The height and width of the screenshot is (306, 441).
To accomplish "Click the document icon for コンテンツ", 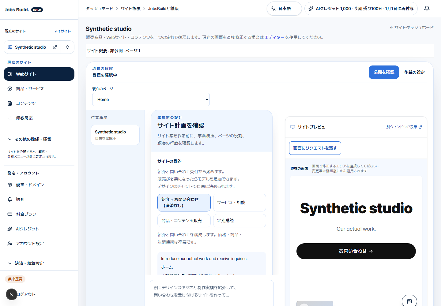I will click(10, 103).
